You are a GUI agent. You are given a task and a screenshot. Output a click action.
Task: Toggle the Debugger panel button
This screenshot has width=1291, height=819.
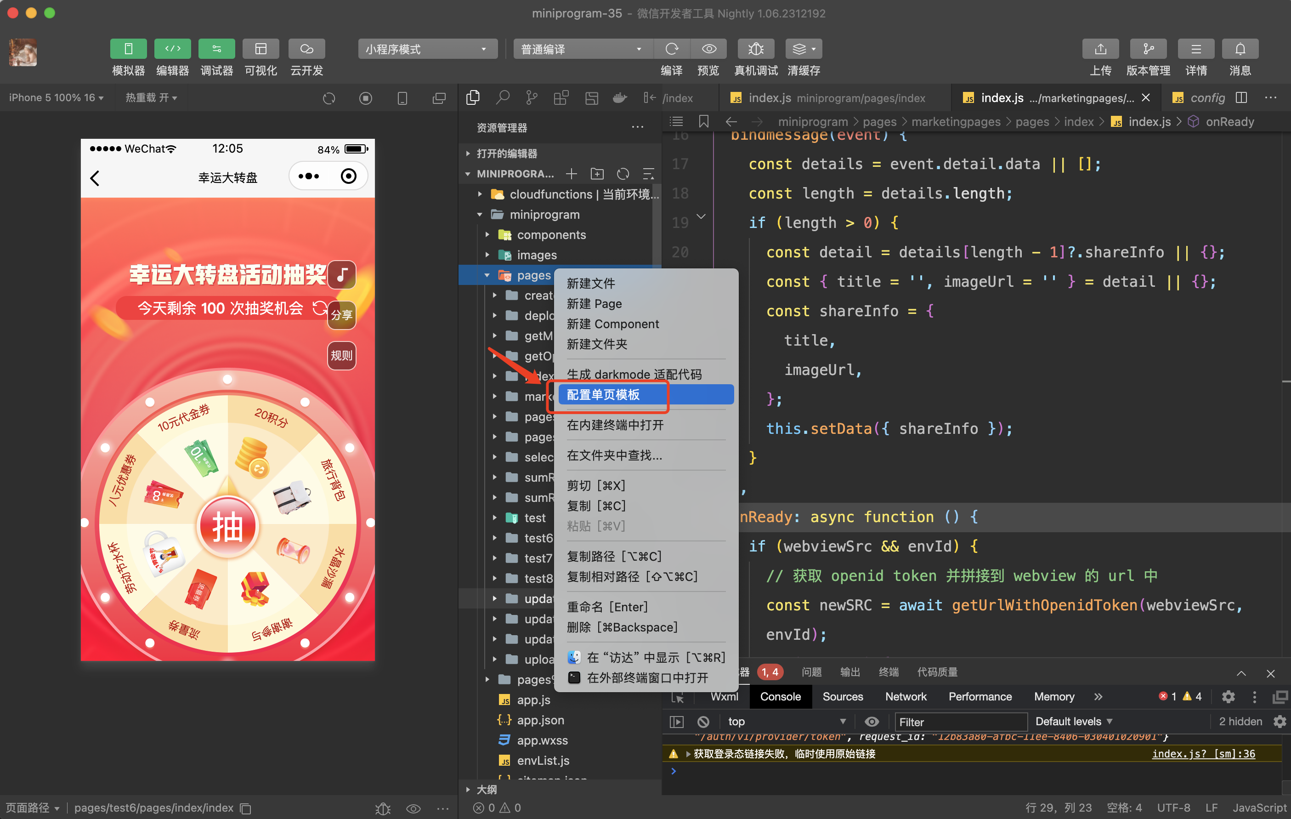[x=216, y=49]
